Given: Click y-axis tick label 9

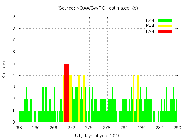Looking at the screenshot, I should coord(13,17).
